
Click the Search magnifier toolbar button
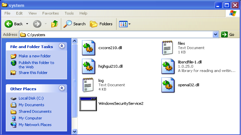pos(75,24)
